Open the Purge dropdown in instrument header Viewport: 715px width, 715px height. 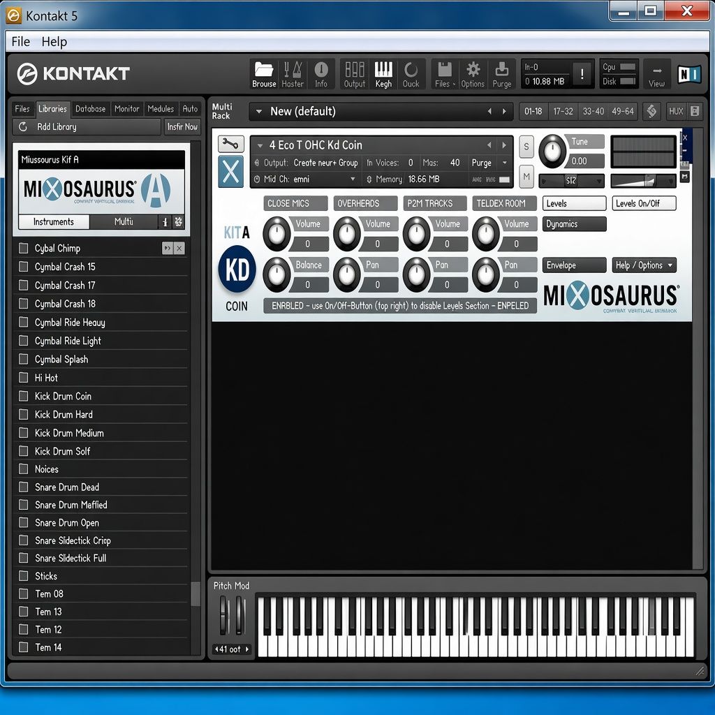coord(505,163)
